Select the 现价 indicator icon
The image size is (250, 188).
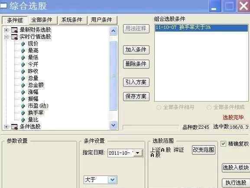tap(23, 44)
